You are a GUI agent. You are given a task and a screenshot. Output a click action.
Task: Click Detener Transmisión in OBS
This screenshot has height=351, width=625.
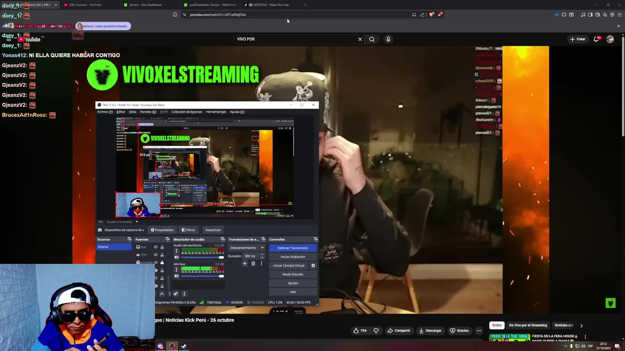(x=293, y=248)
